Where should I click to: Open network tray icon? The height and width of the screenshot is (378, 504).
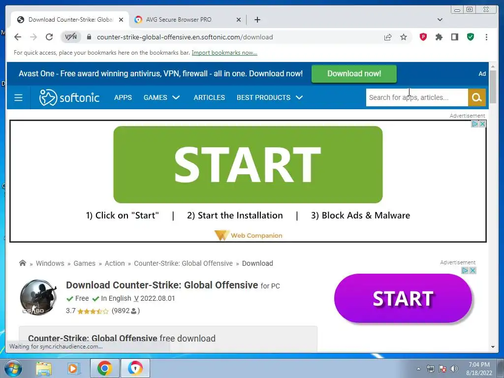430,369
